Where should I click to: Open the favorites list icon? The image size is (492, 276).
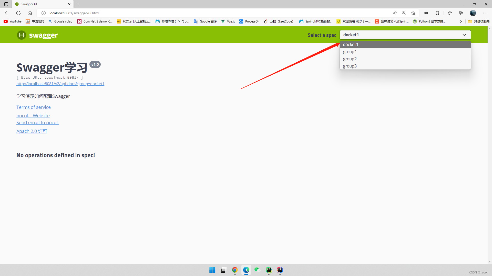(450, 13)
